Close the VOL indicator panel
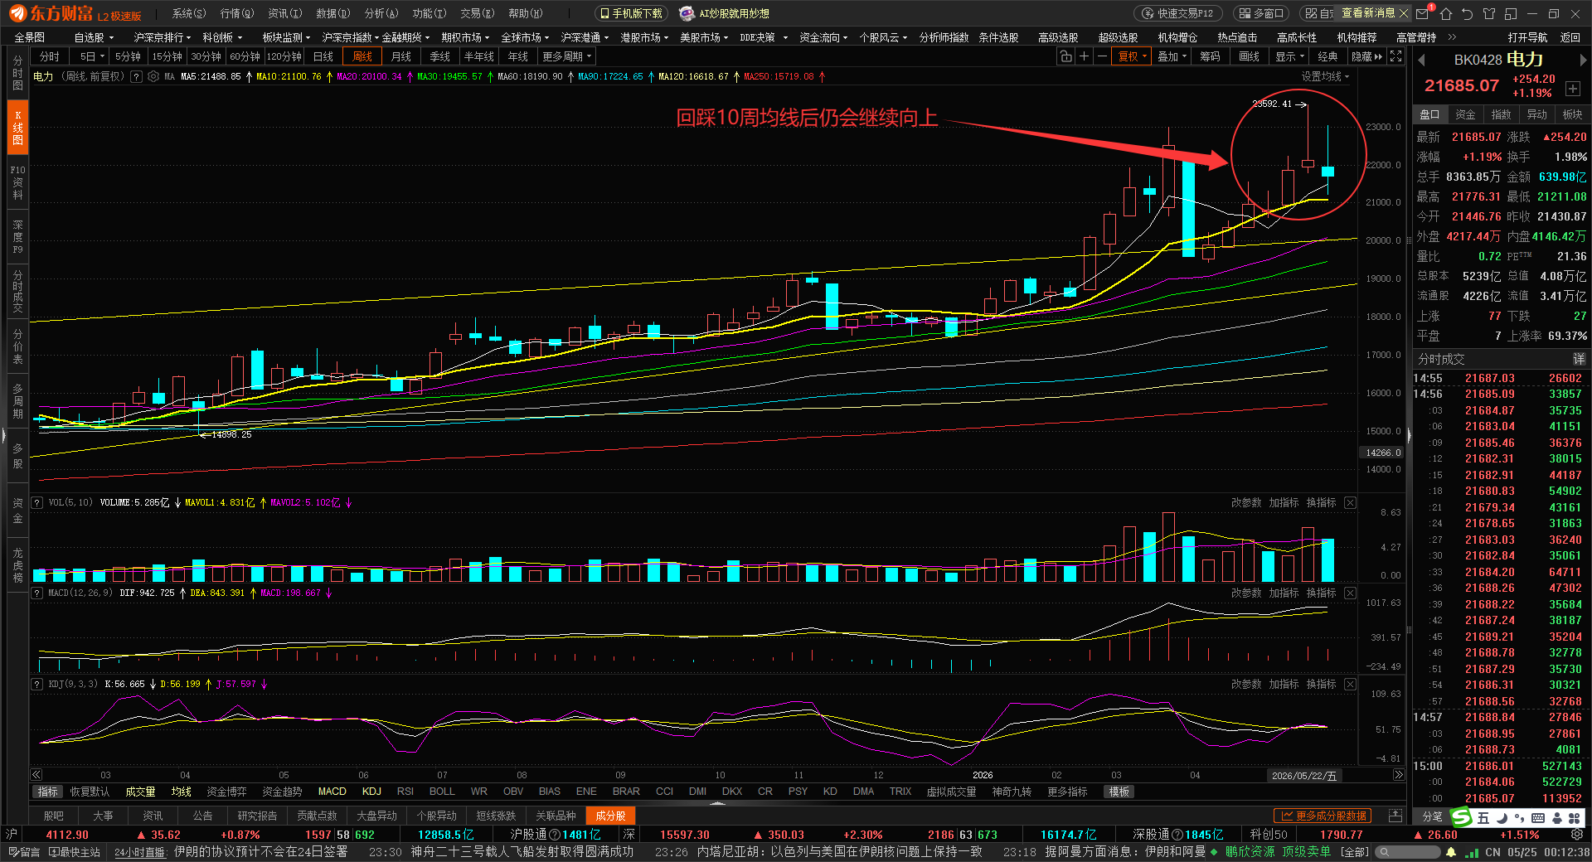The height and width of the screenshot is (862, 1592). (x=1350, y=502)
